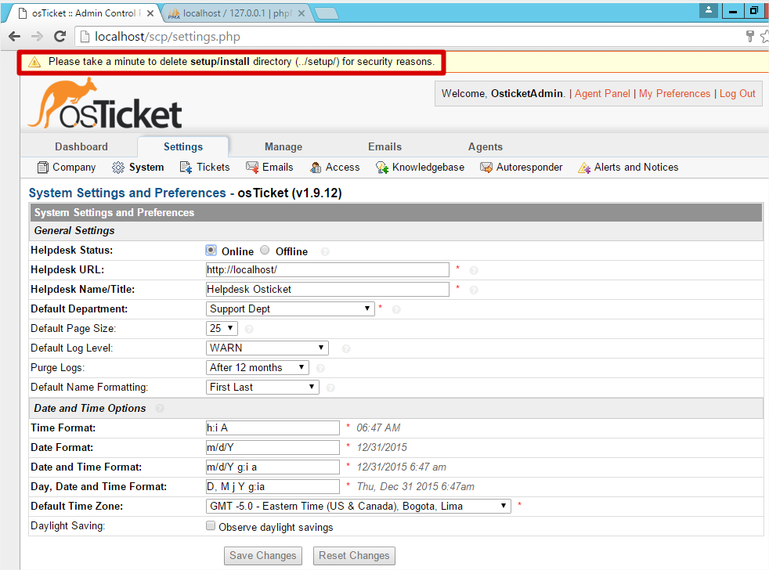Follow the Log Out link
This screenshot has height=570, width=769.
pos(737,93)
